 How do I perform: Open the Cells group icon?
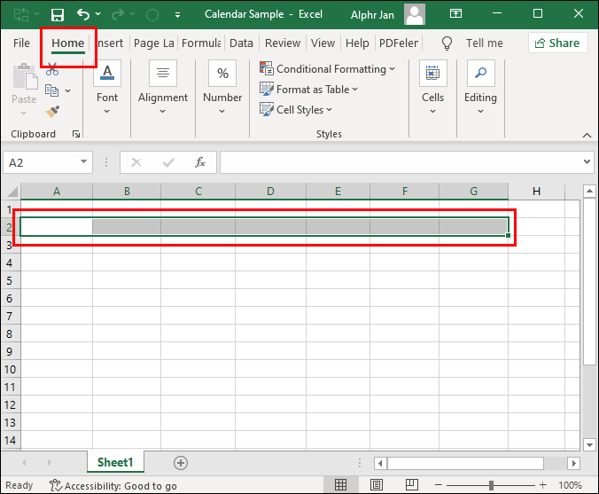coord(432,73)
